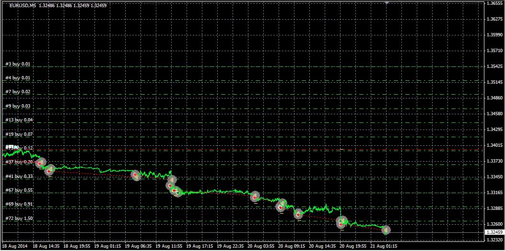This screenshot has width=505, height=251.
Task: Click the 18 Aug 14:35 time label
Action: click(x=46, y=246)
